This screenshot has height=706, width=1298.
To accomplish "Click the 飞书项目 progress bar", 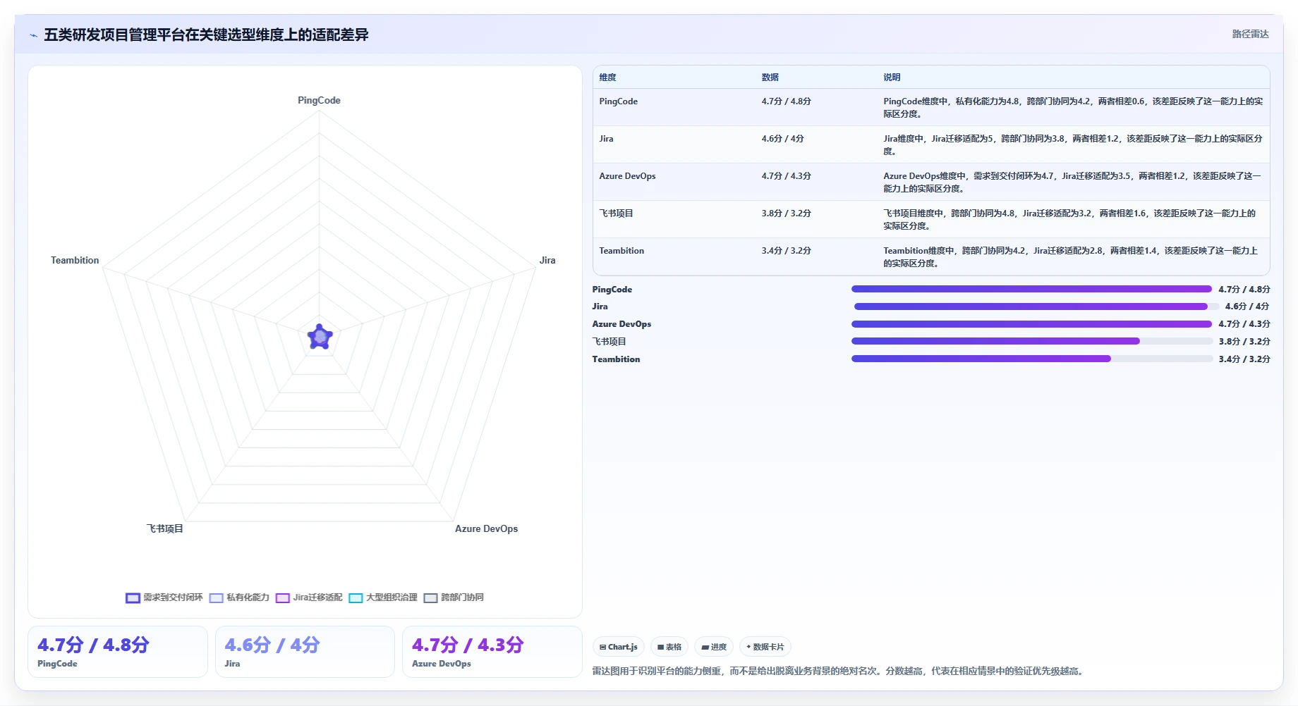I will [1031, 341].
